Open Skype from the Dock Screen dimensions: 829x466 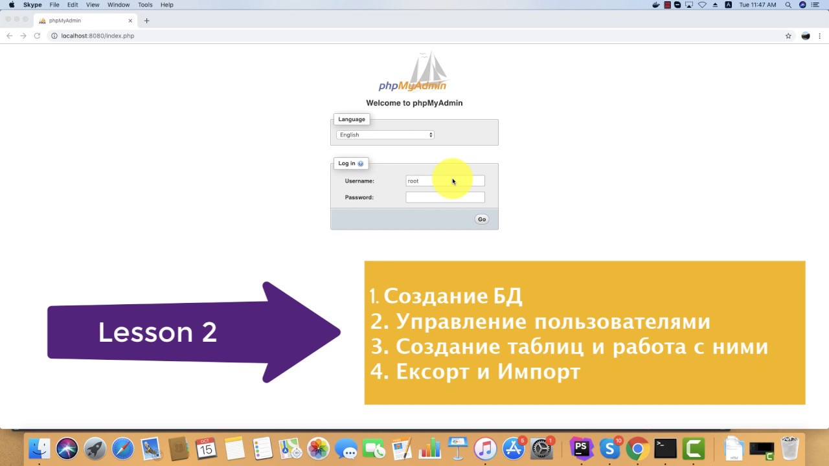point(609,449)
